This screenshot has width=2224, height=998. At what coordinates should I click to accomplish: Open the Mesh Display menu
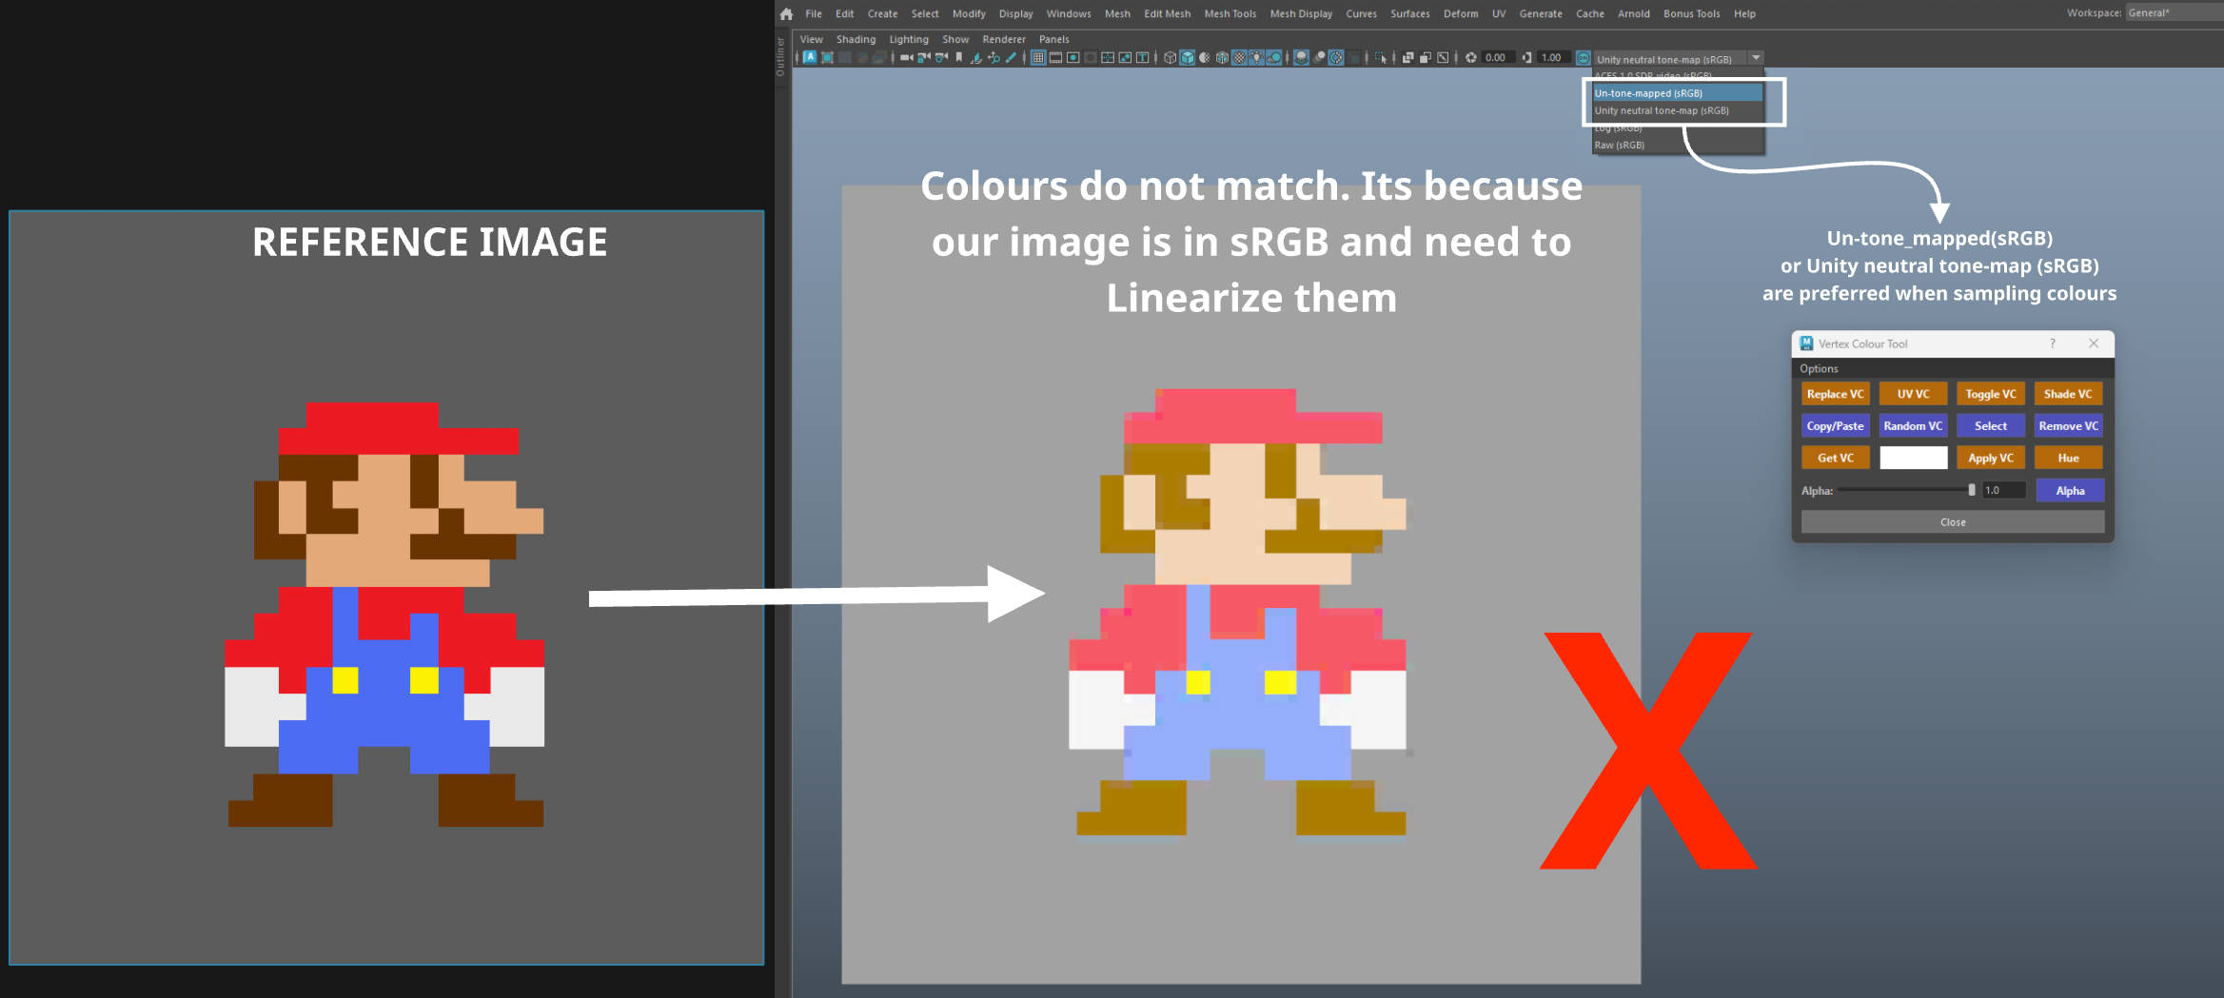[x=1301, y=13]
